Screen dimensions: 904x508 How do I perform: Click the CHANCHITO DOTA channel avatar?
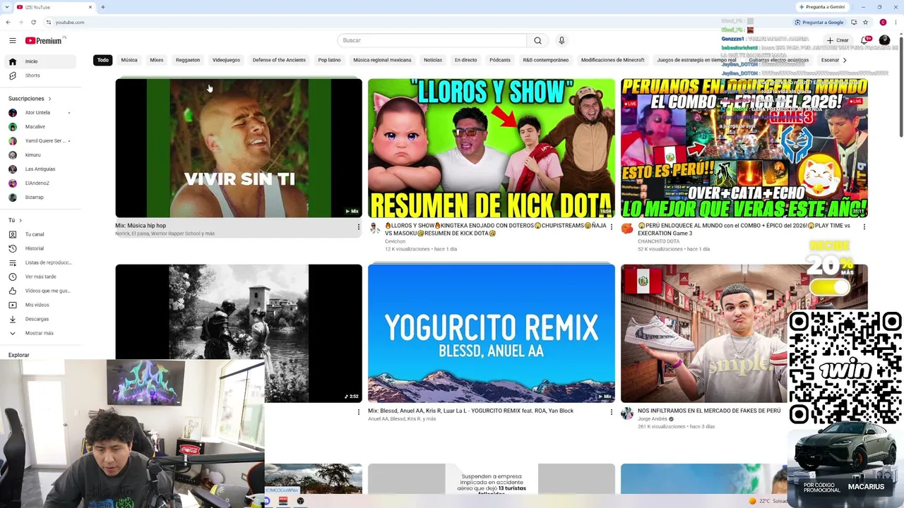[627, 228]
